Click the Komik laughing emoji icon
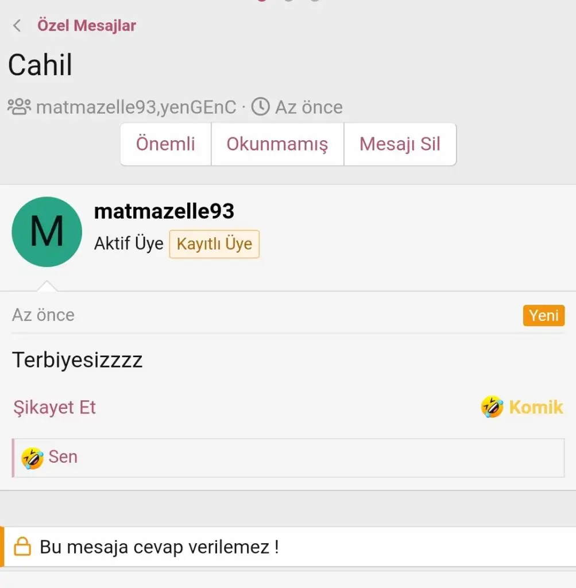 492,407
